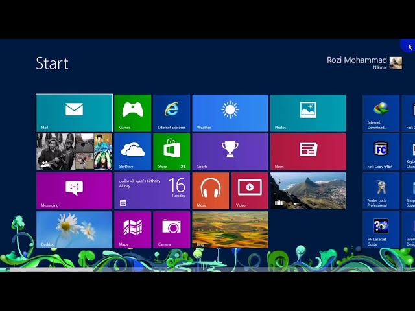Open the Sports tile

tap(230, 152)
